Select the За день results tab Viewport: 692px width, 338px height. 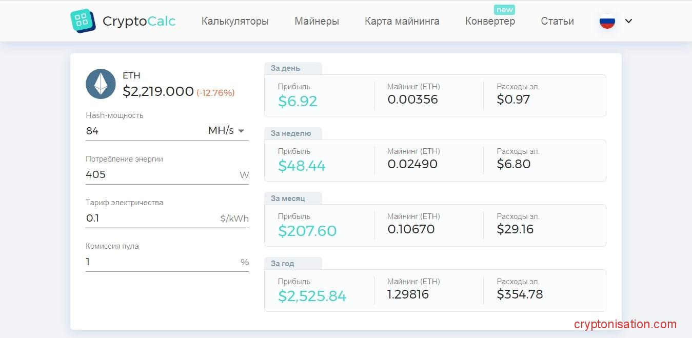click(x=286, y=68)
